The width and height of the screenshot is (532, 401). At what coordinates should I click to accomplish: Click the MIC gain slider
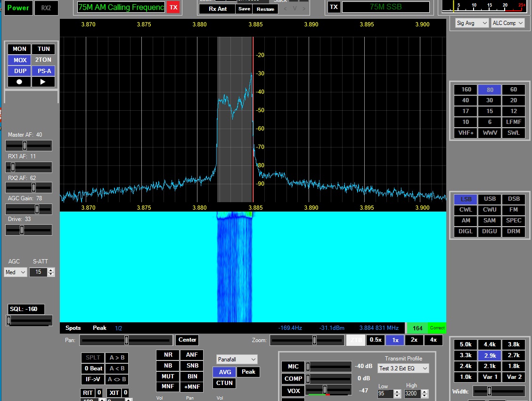tap(328, 367)
